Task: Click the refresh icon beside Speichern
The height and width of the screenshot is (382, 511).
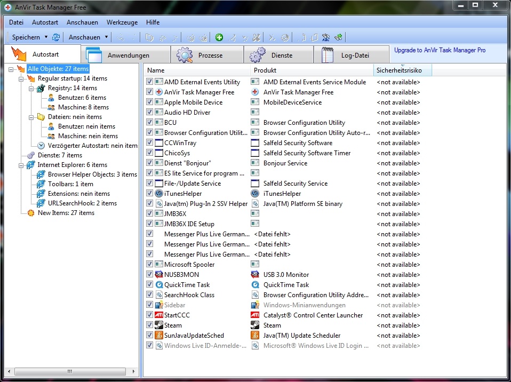Action: pyautogui.click(x=56, y=37)
